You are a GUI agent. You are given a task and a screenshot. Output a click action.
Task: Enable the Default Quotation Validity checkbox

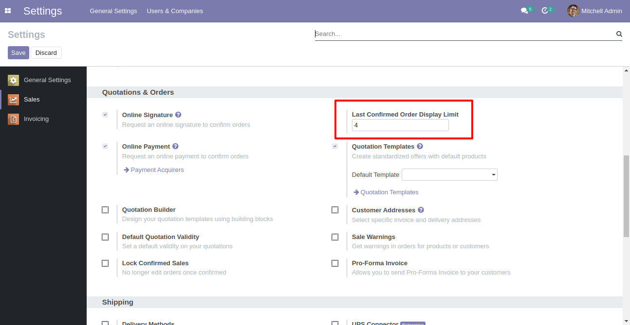(105, 237)
